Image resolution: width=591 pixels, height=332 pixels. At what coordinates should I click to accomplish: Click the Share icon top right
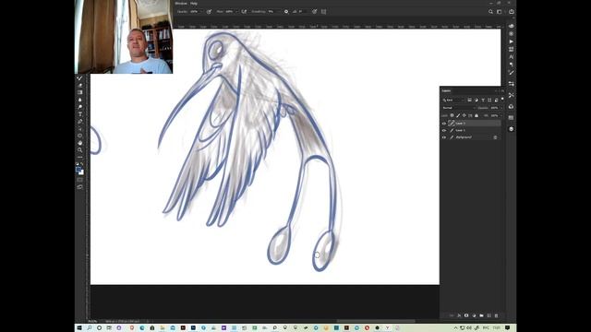pyautogui.click(x=512, y=12)
